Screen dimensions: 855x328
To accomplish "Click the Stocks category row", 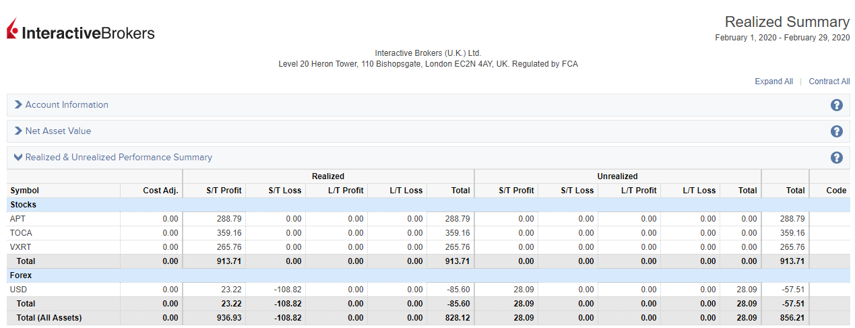I will tap(24, 205).
